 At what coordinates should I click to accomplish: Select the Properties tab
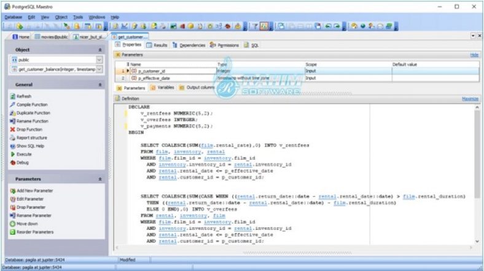coord(128,45)
